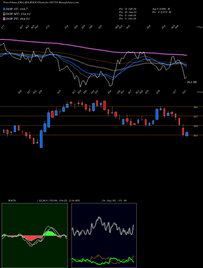Screen dimensions: 203x268
Task: Click the red MACD histogram bars
Action: (32, 238)
